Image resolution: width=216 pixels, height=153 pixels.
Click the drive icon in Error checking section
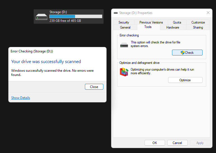[124, 45]
